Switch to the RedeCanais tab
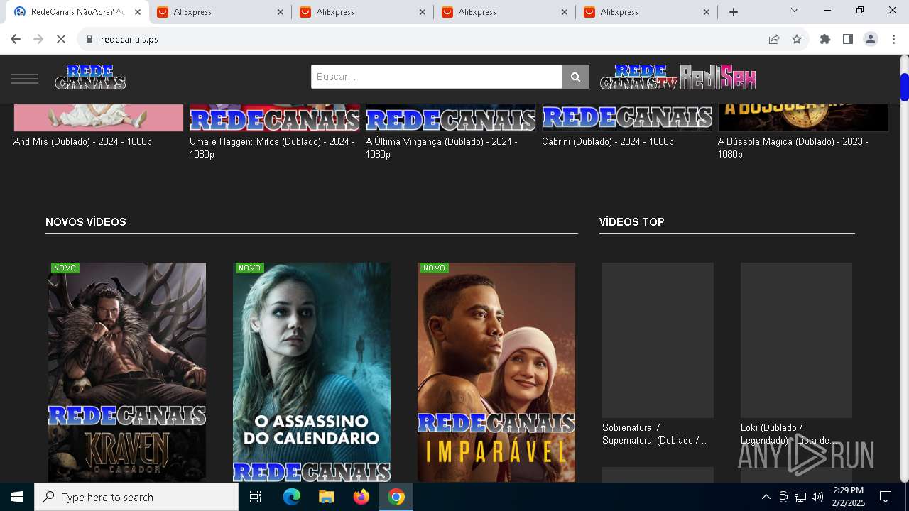This screenshot has width=909, height=511. coord(77,12)
